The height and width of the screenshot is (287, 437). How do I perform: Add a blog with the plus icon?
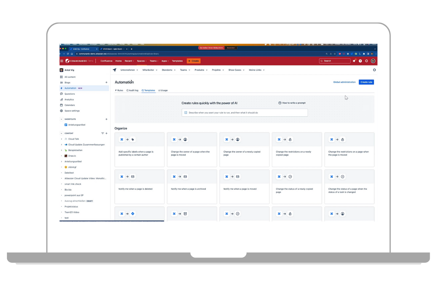coord(106,82)
